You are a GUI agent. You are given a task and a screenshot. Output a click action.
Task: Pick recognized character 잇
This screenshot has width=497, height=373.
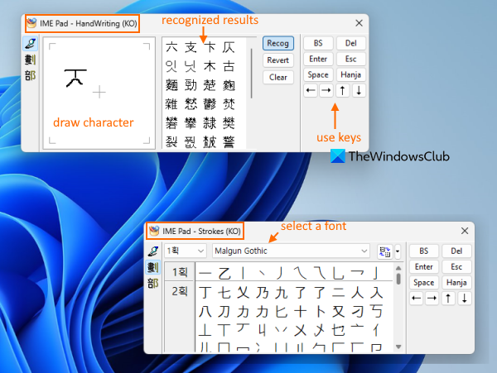[x=171, y=66]
